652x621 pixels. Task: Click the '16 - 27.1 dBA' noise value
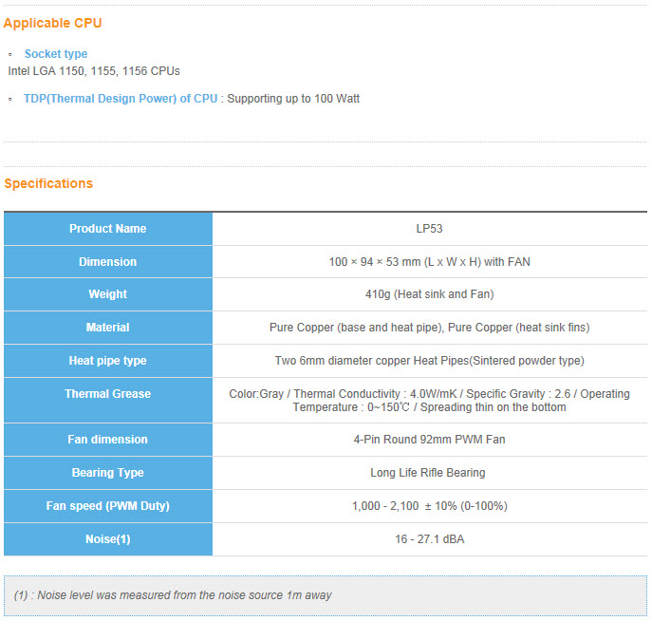tap(429, 539)
